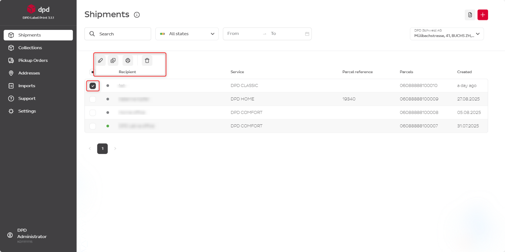
Task: Click the created date 31.07.2025
Action: (468, 126)
